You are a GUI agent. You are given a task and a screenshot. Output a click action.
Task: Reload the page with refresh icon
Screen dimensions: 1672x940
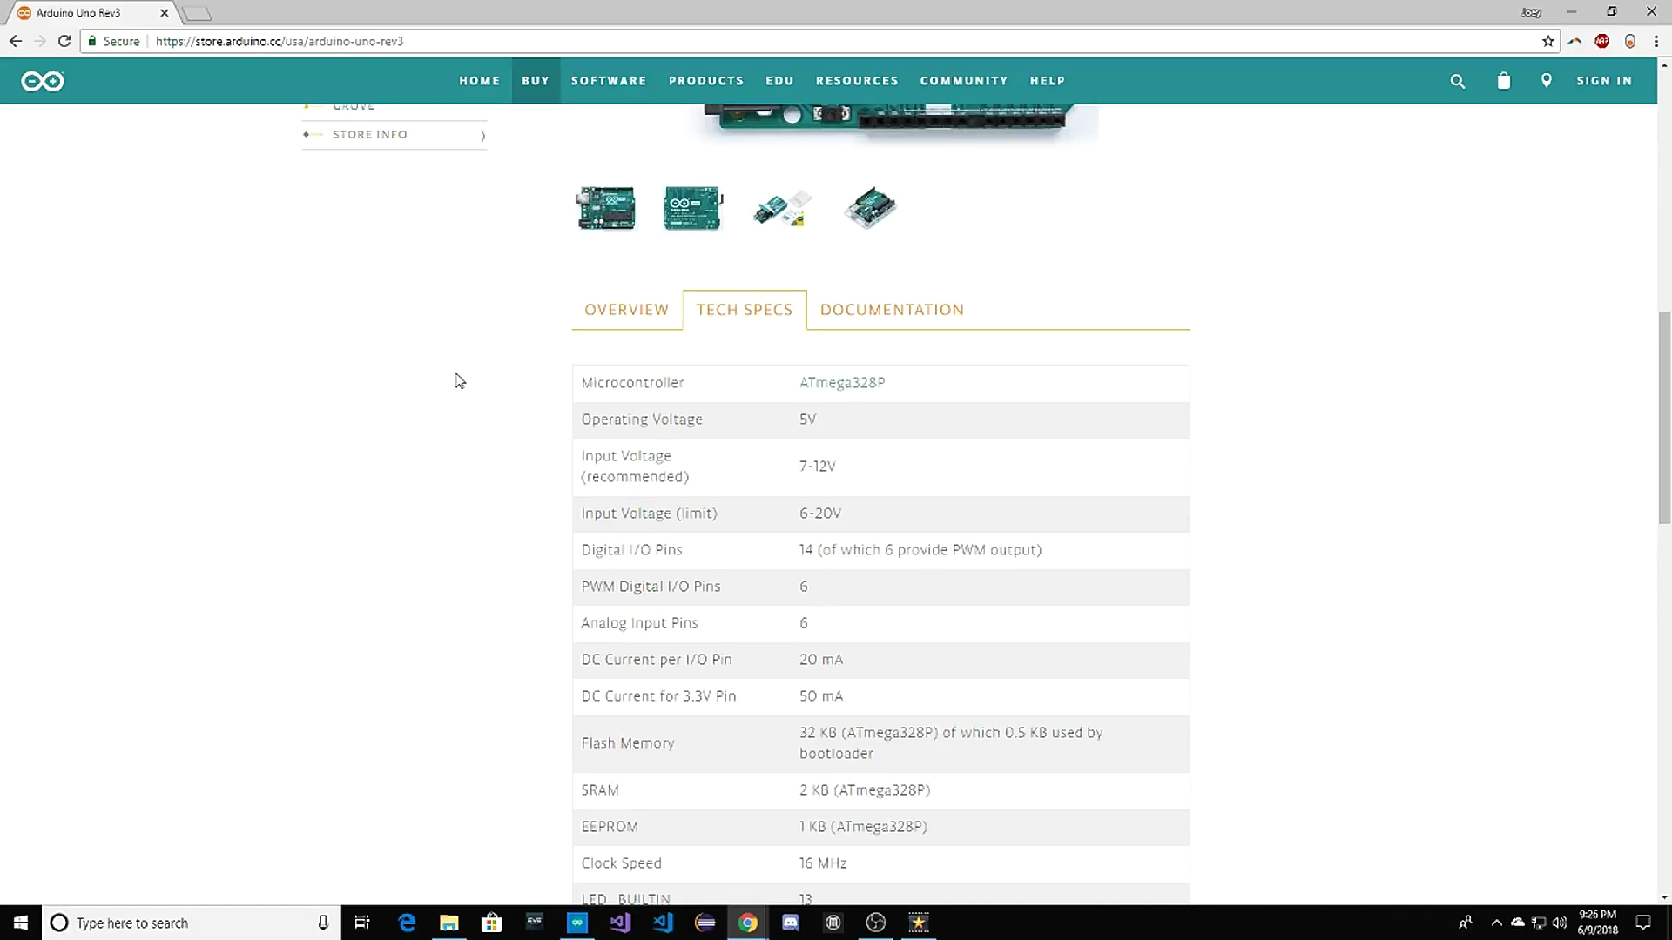pyautogui.click(x=64, y=41)
